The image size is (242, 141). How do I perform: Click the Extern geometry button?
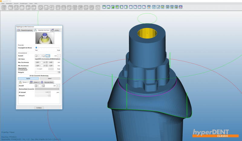pyautogui.click(x=50, y=79)
